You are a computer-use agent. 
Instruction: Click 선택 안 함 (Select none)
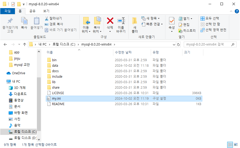210,24
